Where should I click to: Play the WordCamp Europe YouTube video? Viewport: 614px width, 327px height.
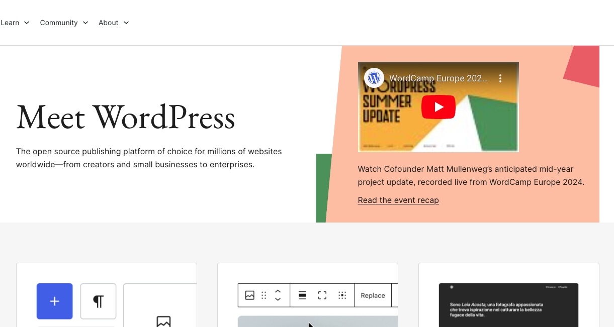438,107
